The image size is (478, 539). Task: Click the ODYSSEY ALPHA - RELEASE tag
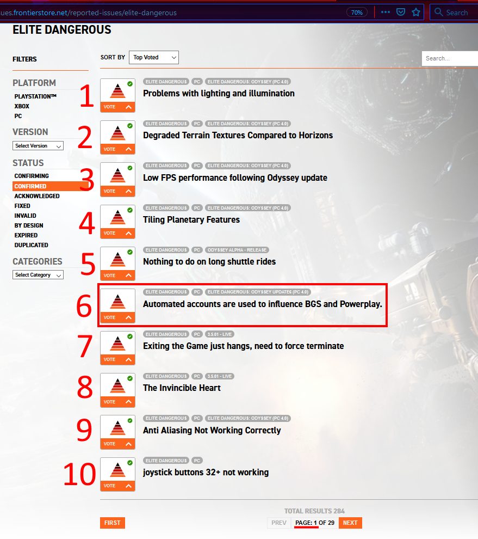[237, 250]
